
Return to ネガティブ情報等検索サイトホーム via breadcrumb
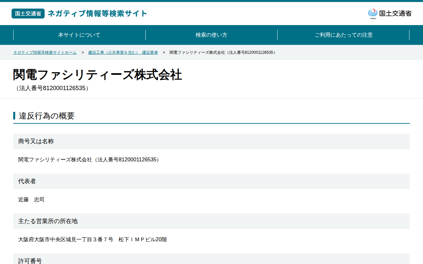click(45, 52)
